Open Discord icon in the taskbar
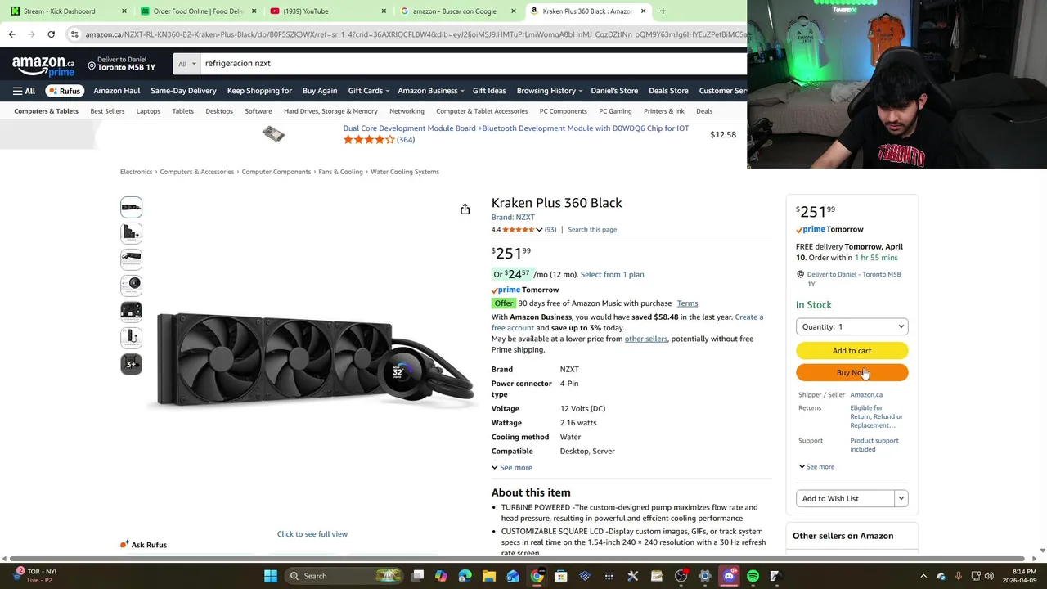The width and height of the screenshot is (1047, 589). point(729,576)
